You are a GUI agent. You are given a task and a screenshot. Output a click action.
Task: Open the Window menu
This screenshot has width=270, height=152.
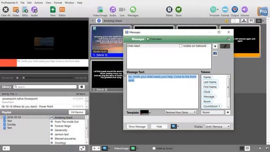[69, 3]
